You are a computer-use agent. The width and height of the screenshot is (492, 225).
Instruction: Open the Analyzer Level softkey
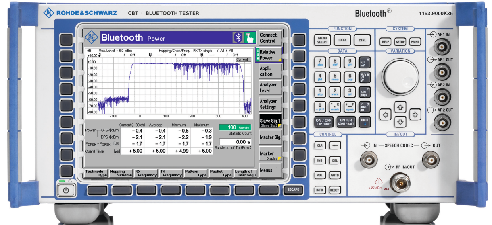pos(270,88)
